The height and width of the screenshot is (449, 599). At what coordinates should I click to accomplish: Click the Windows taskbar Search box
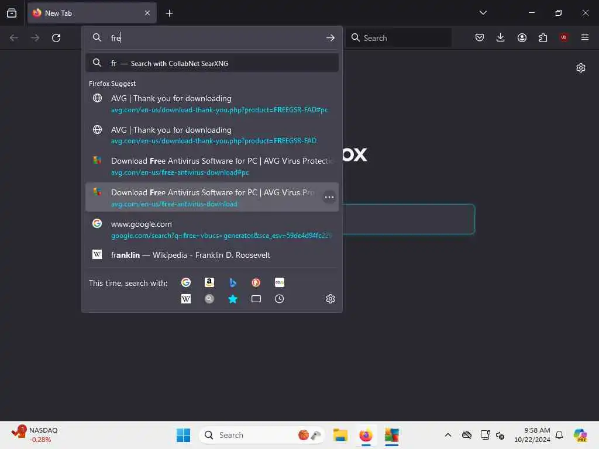[261, 435]
